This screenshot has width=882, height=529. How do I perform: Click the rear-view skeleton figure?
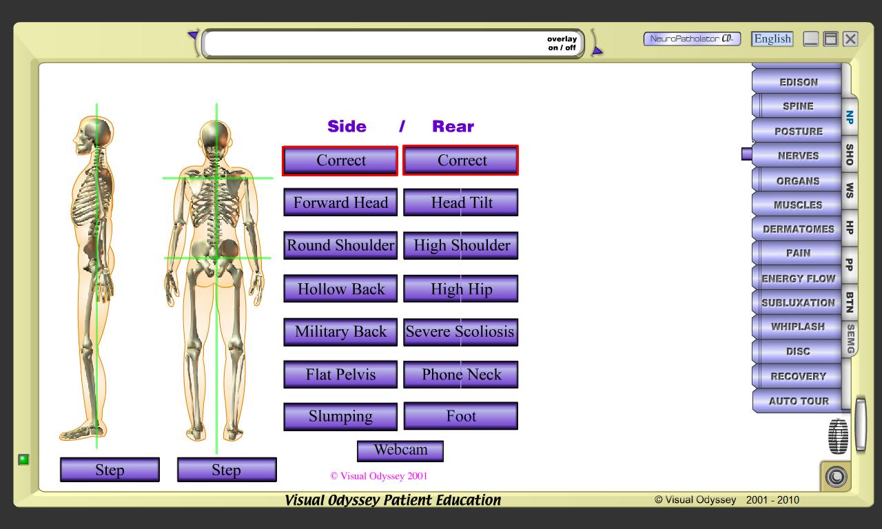tap(216, 276)
